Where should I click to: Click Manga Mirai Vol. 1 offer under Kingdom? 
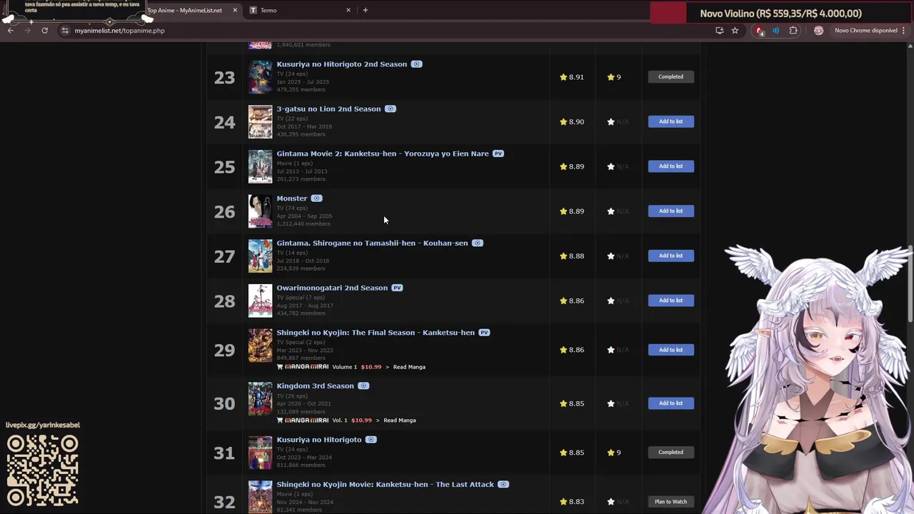click(324, 420)
